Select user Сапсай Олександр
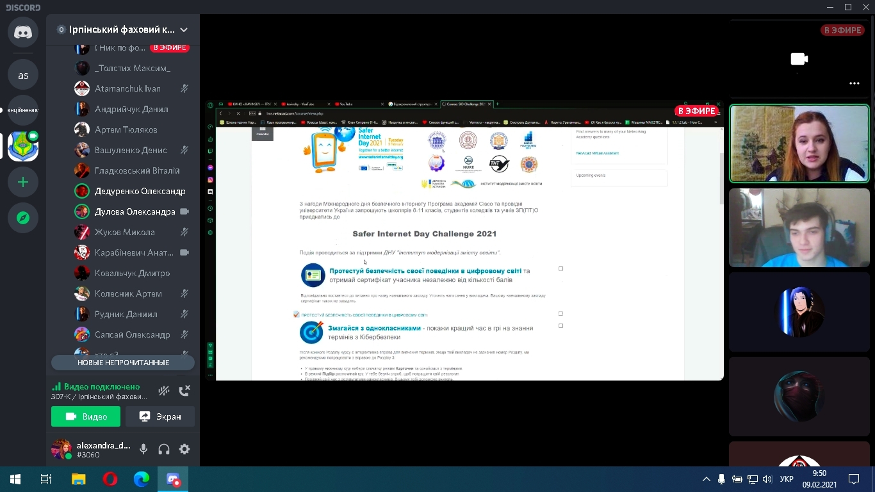 coord(133,334)
